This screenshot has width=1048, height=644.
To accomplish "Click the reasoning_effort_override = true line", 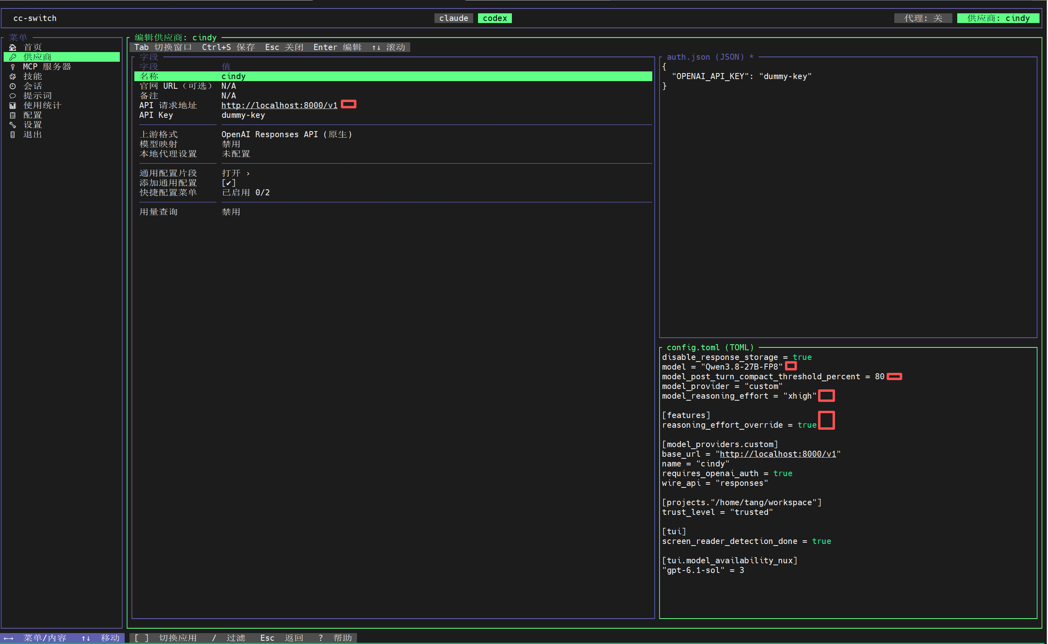I will pos(739,425).
